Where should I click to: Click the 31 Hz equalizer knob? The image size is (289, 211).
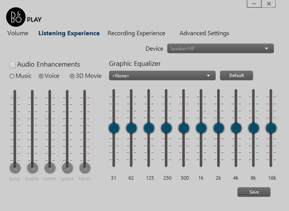tap(114, 128)
